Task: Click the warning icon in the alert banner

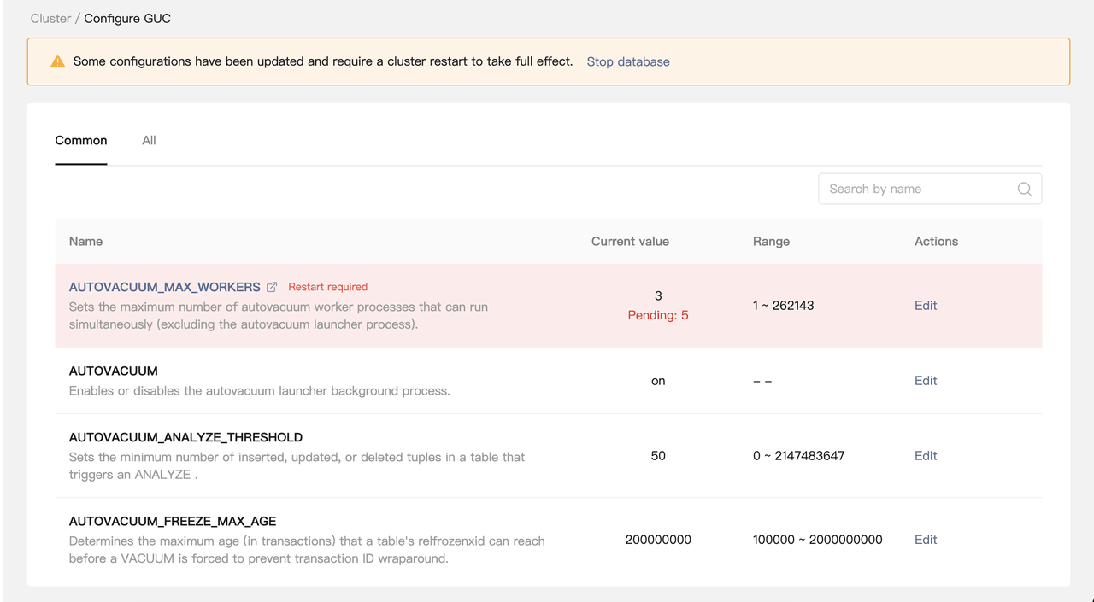Action: click(x=57, y=61)
